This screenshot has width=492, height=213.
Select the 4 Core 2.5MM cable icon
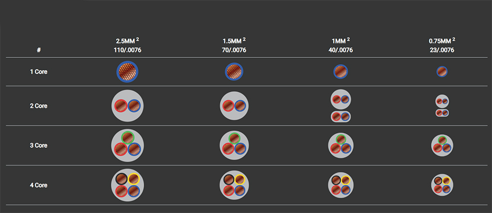127,185
